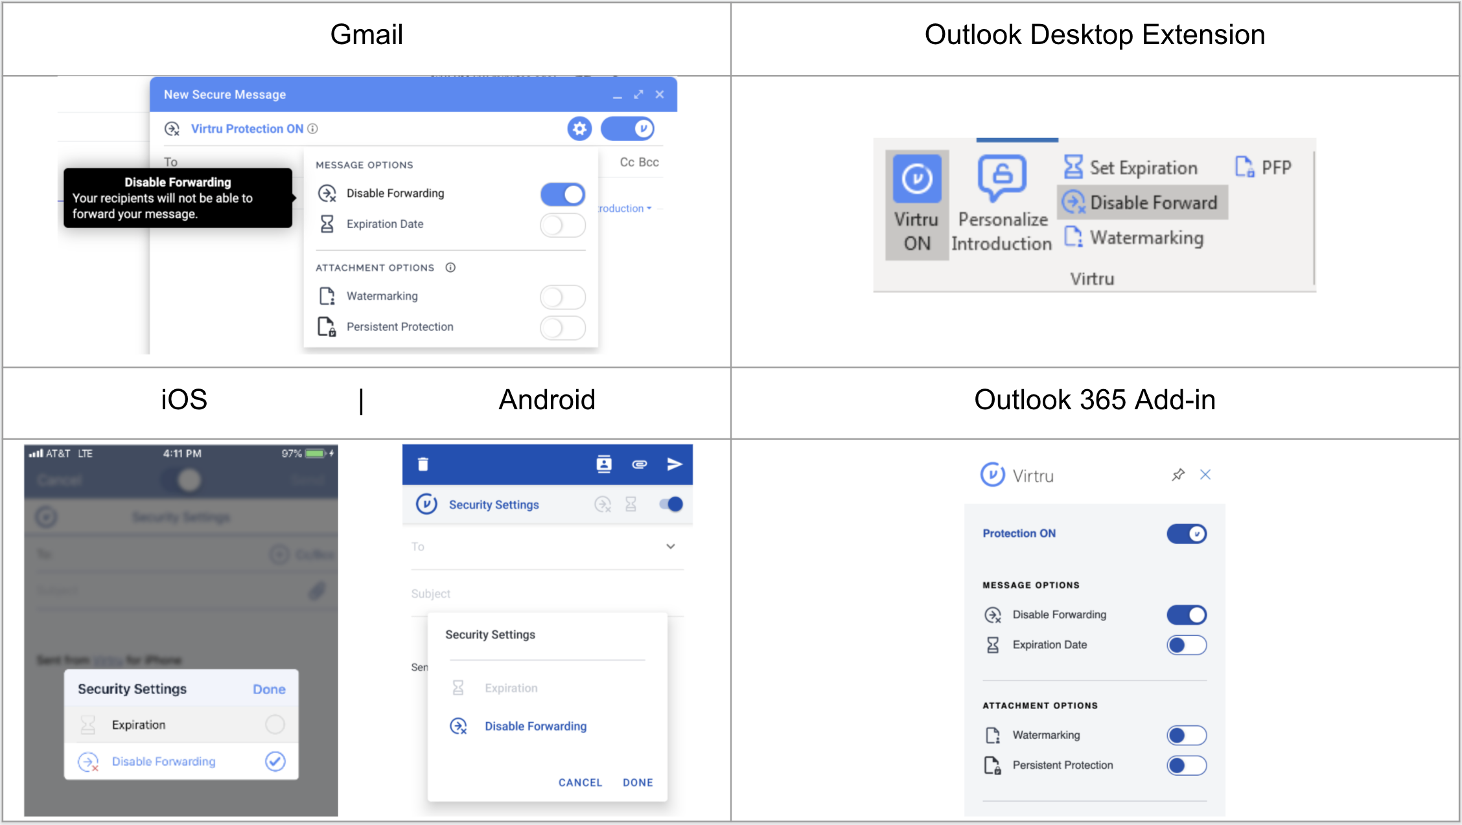Screen dimensions: 1462x825
Task: Enable Persistent Protection switch in Gmail panel
Action: click(563, 328)
